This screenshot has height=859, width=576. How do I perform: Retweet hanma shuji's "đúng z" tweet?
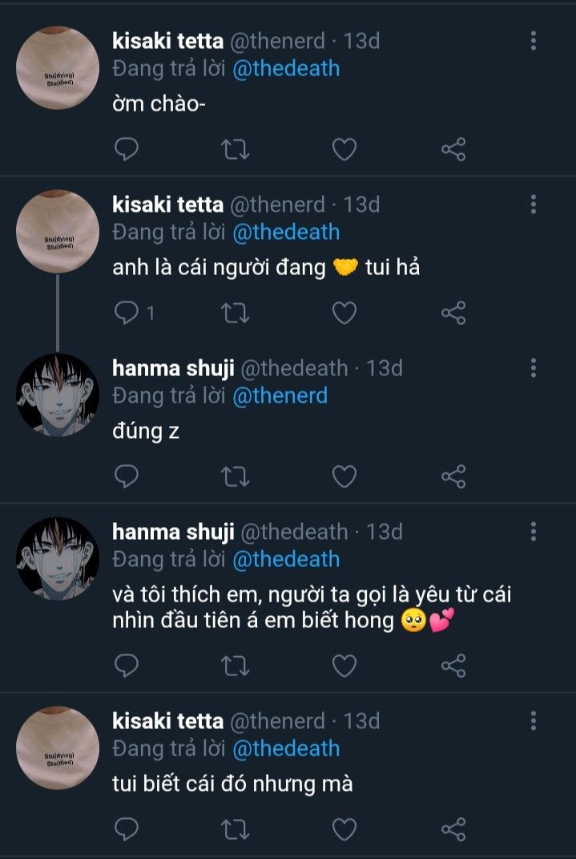235,476
